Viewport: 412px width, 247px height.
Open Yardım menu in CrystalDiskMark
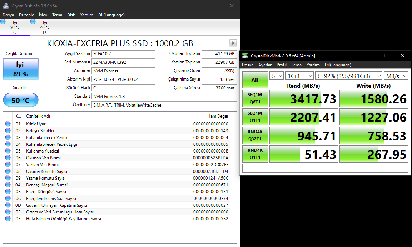coord(313,65)
